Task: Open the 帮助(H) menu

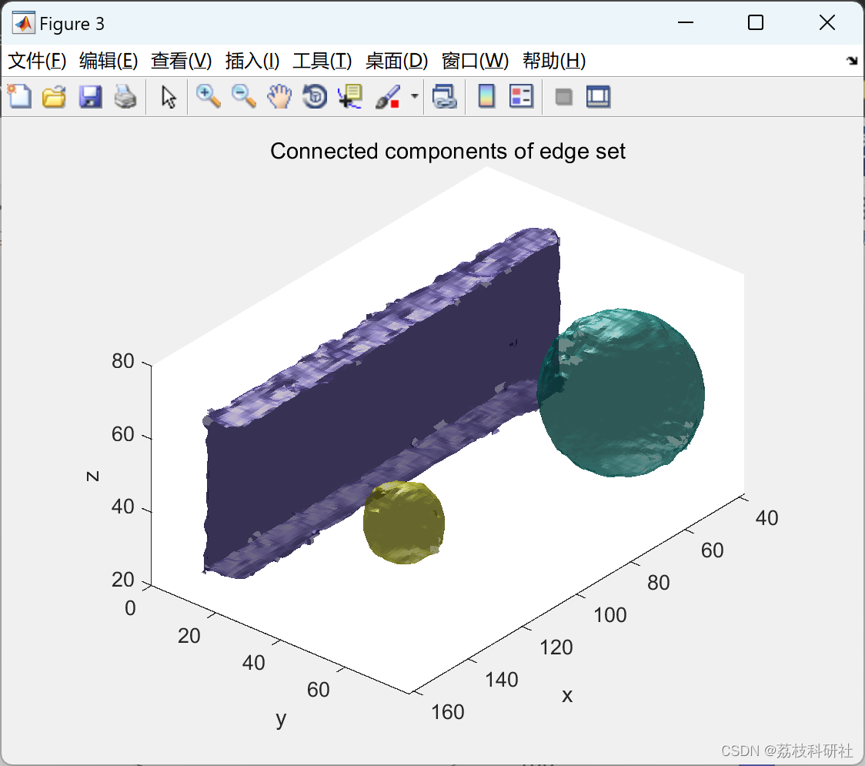Action: (x=554, y=61)
